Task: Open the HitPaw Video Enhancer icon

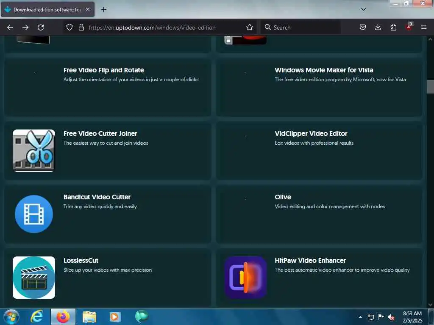Action: coord(245,278)
